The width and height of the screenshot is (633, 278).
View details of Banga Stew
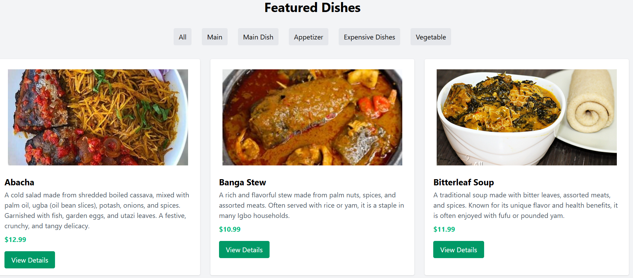[244, 250]
